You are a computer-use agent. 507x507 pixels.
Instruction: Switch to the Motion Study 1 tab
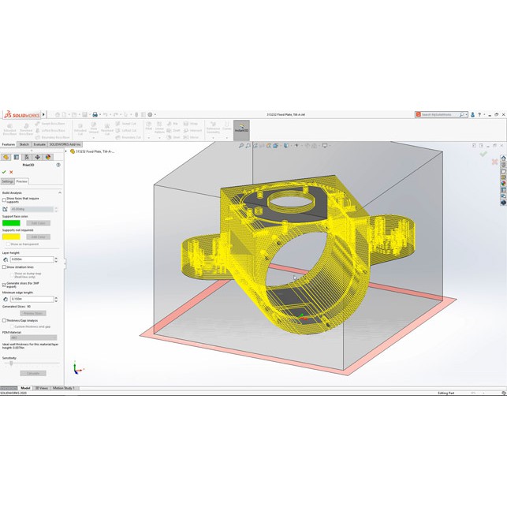64,388
